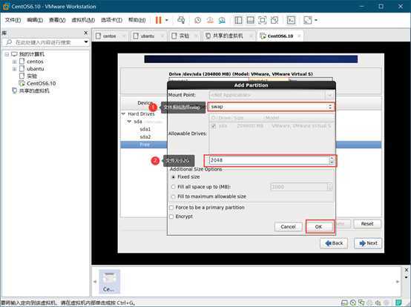Click the CD/DVD status bar icon
Viewport: 411px width, 307px height.
click(x=353, y=303)
